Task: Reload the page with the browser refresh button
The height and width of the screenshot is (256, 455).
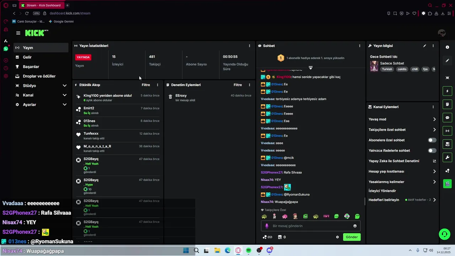Action: [x=27, y=13]
